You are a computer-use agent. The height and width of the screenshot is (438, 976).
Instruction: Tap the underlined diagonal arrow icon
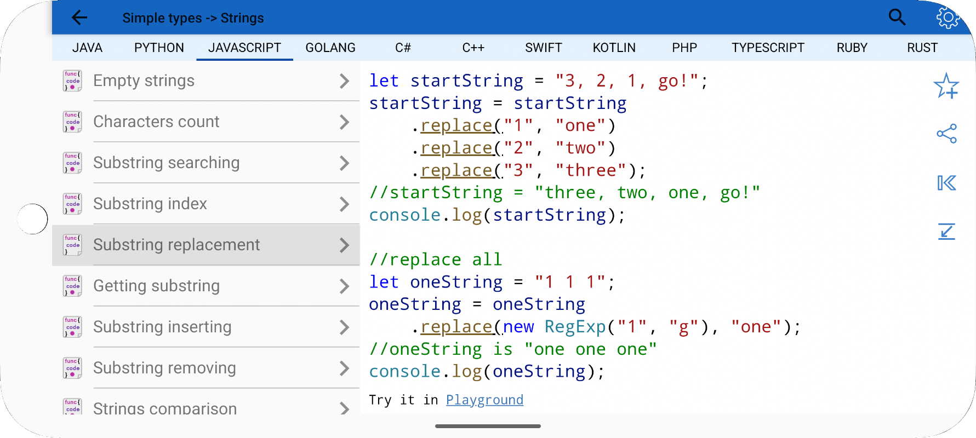pyautogui.click(x=946, y=231)
